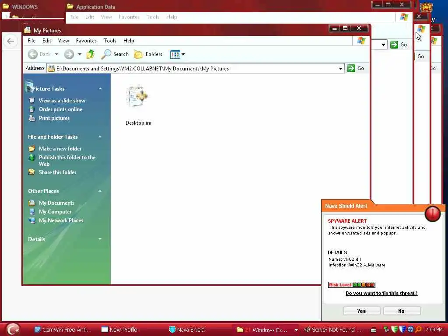The image size is (448, 336).
Task: Click the printer icon beside Print pictures
Action: pos(32,118)
